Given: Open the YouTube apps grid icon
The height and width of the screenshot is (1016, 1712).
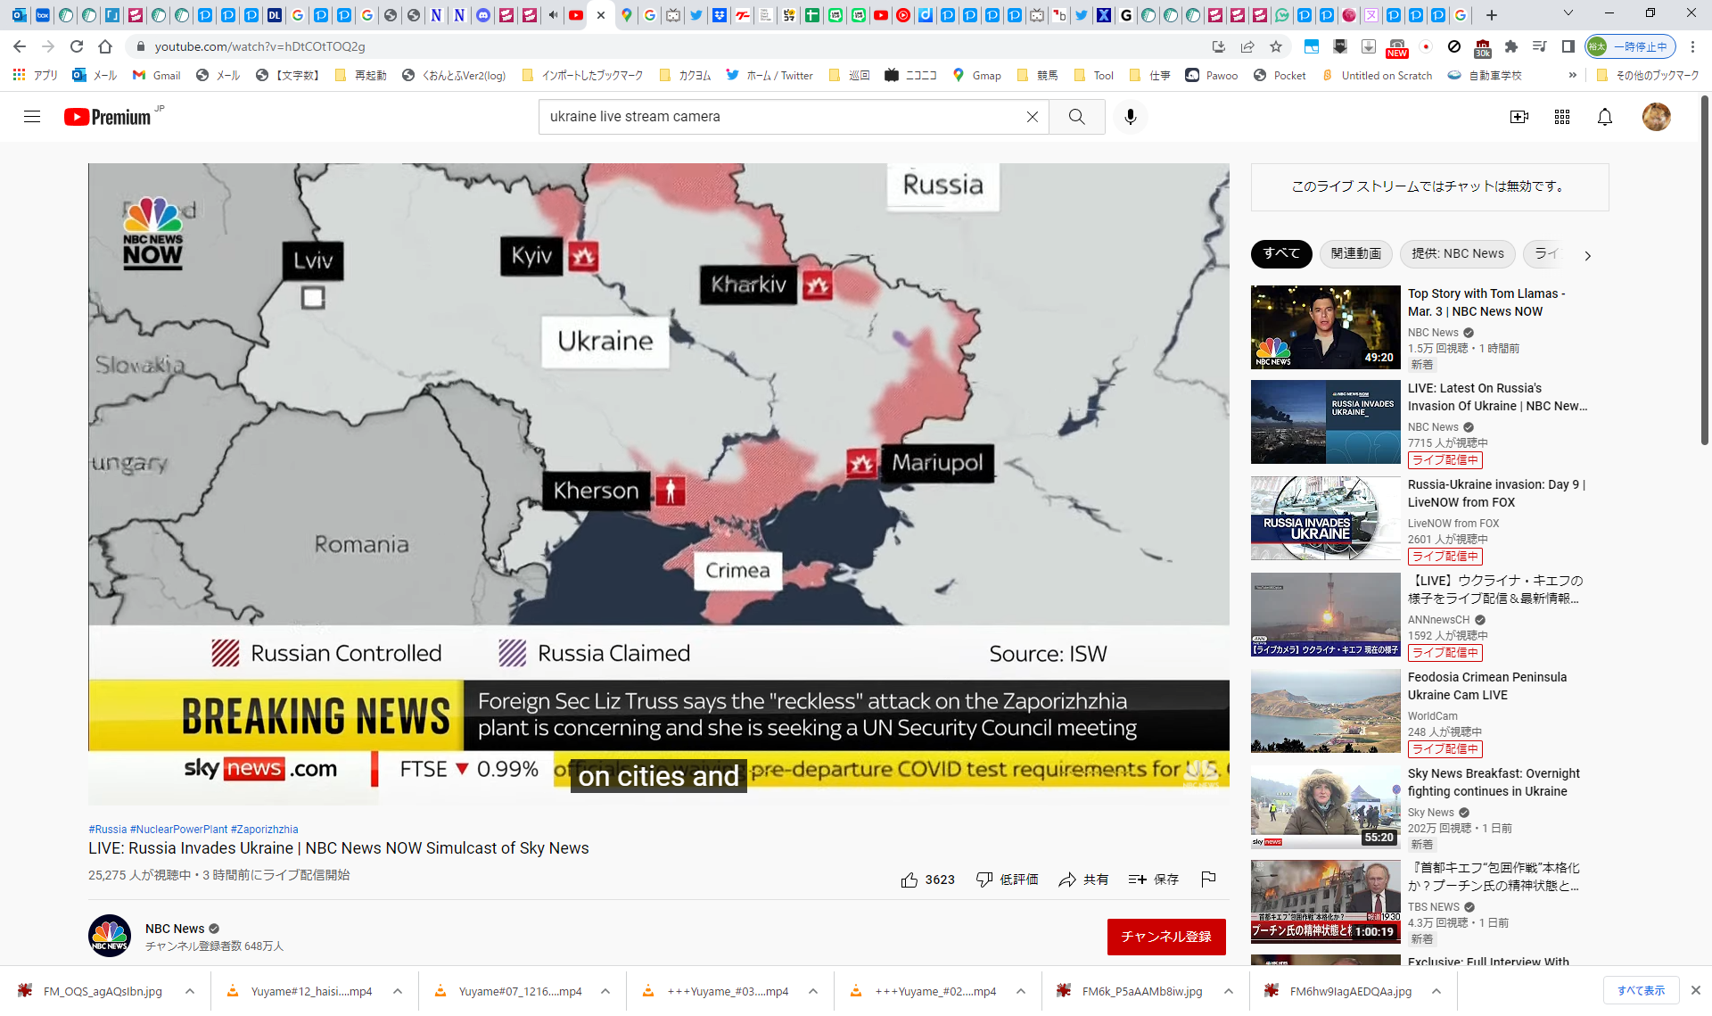Looking at the screenshot, I should click(1561, 117).
